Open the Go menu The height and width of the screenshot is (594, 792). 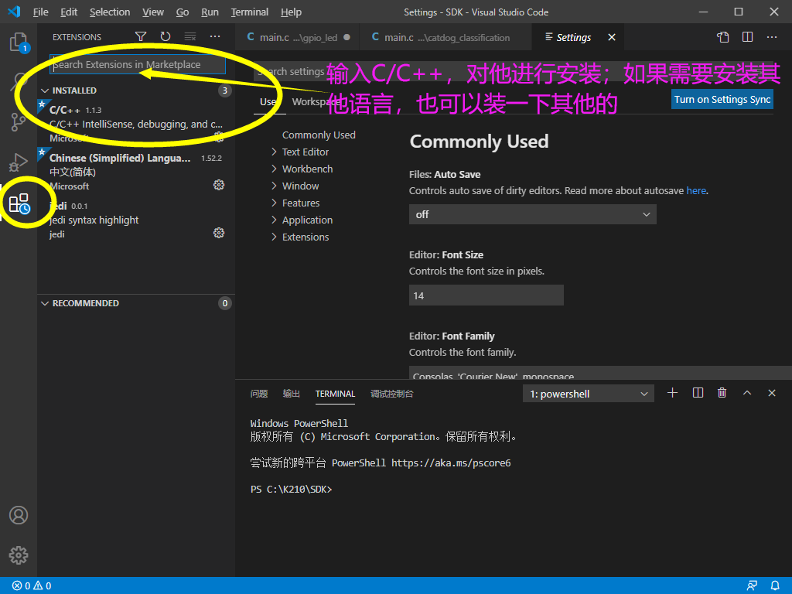tap(183, 12)
